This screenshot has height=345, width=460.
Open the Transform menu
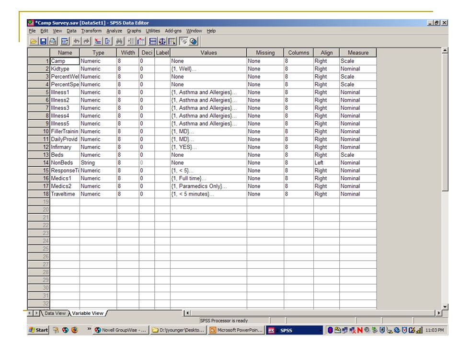(91, 31)
